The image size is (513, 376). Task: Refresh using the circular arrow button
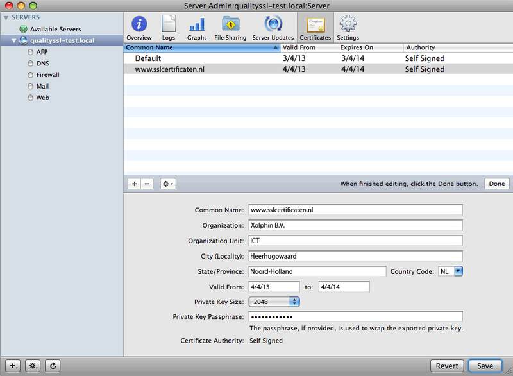53,366
